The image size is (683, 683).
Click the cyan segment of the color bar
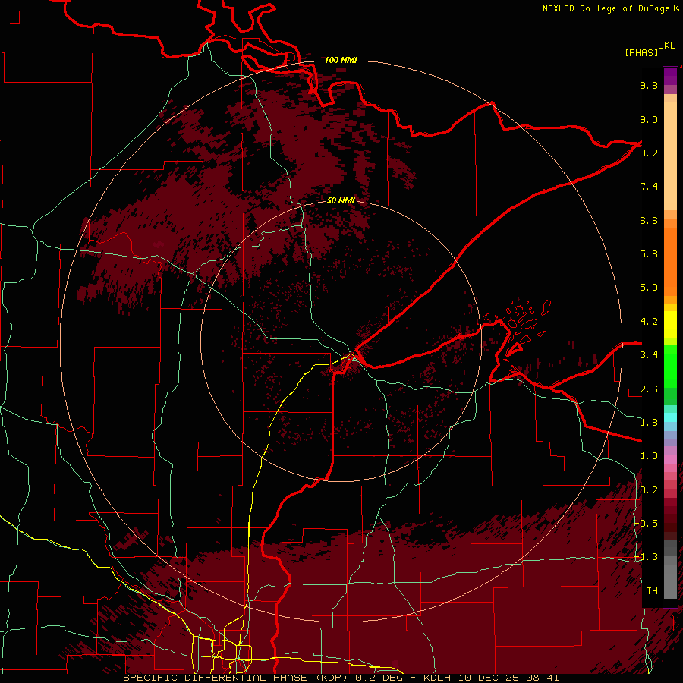(x=670, y=417)
